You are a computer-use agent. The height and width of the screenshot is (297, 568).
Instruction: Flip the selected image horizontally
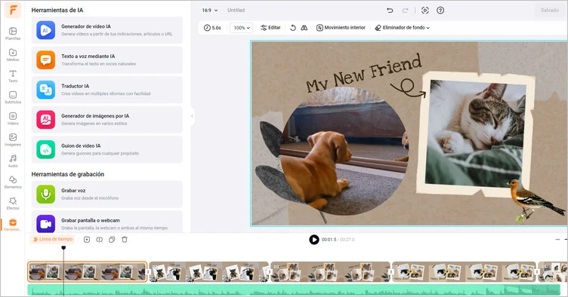[x=304, y=27]
